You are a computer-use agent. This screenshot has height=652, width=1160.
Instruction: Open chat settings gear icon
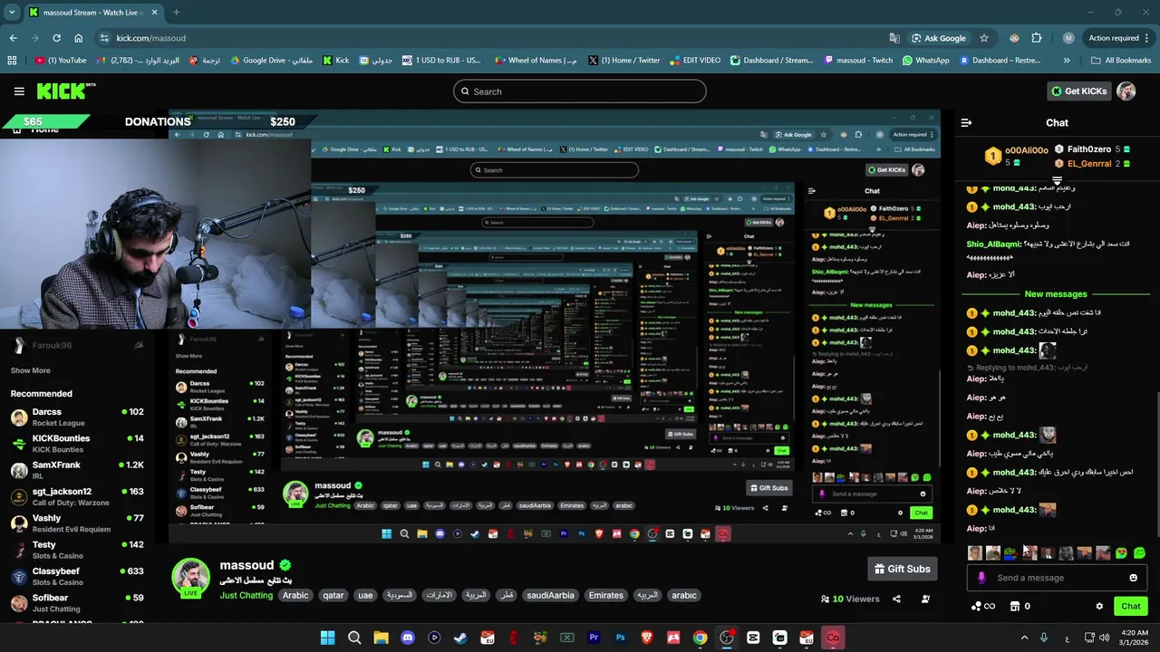[x=1099, y=607]
